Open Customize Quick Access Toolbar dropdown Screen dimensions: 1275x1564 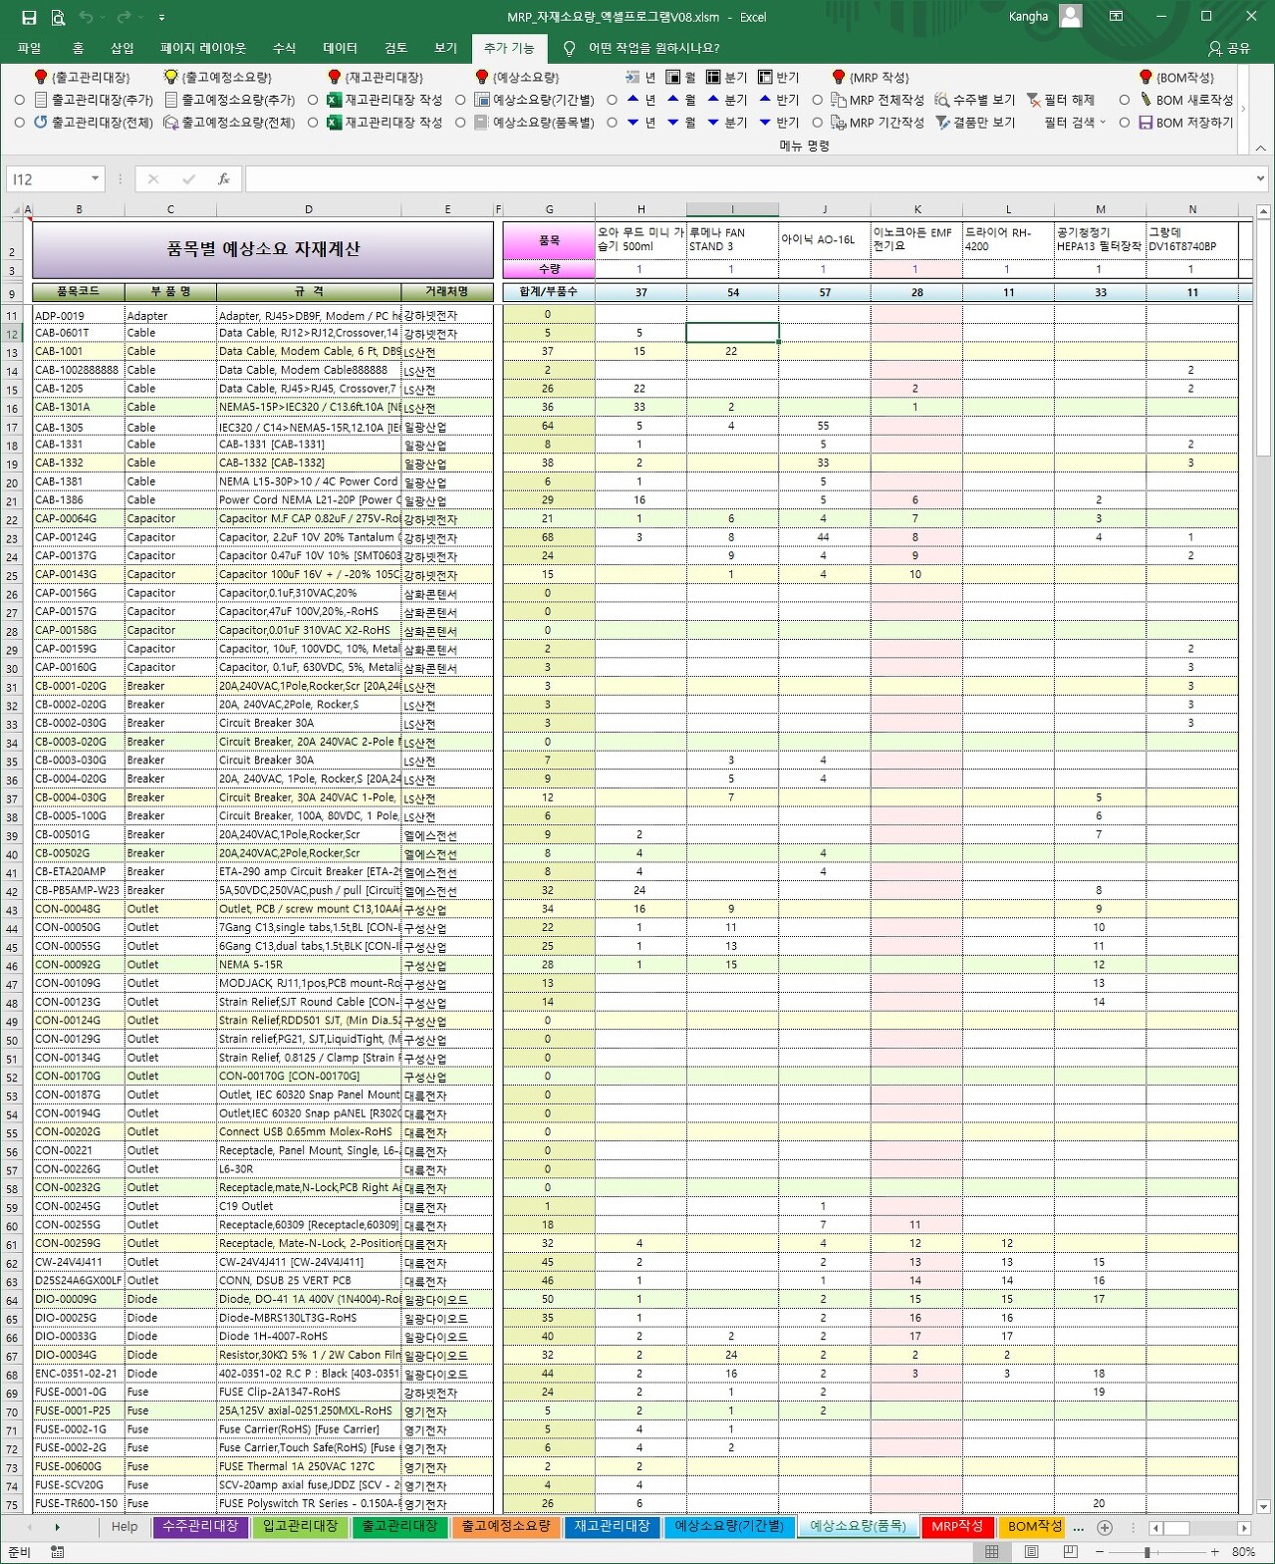(161, 17)
